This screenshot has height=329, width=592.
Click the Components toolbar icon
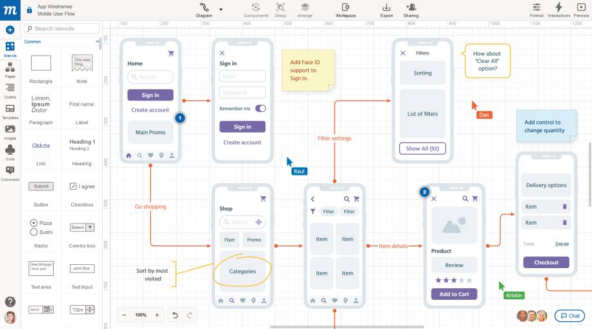tap(256, 10)
